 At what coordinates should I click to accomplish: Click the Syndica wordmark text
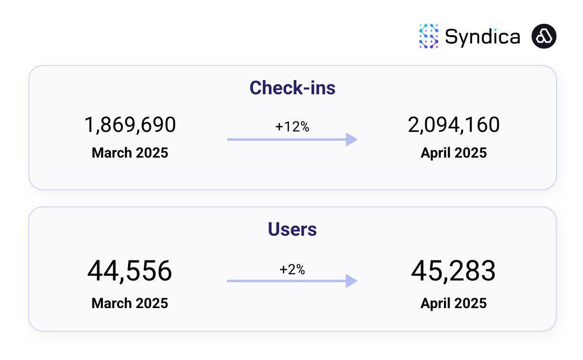click(482, 37)
